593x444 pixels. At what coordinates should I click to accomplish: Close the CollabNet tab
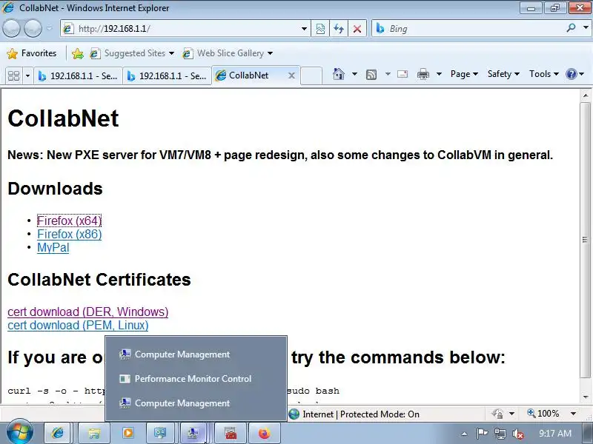coord(291,75)
